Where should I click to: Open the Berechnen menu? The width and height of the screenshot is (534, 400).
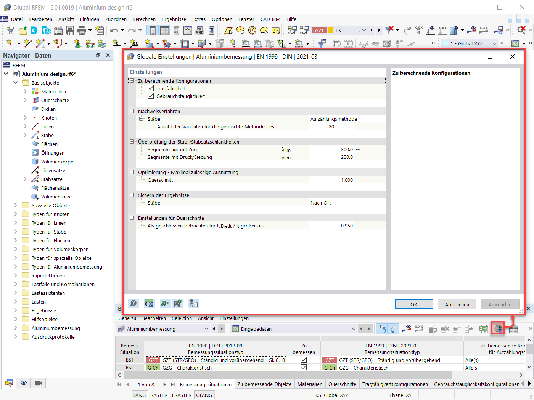click(144, 19)
